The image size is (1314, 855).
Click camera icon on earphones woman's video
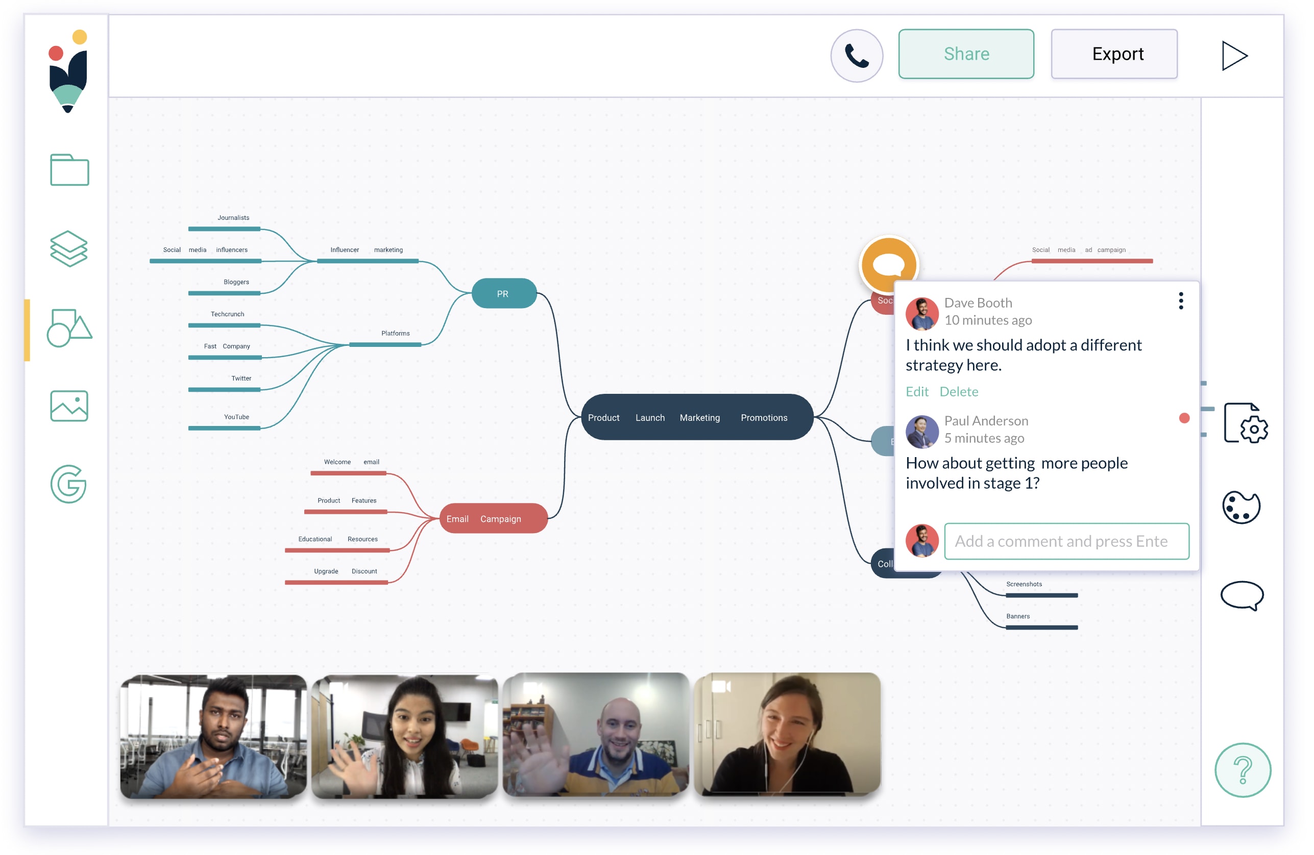tap(721, 686)
